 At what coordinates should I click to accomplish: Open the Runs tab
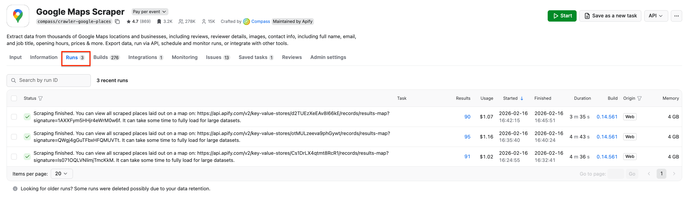75,57
